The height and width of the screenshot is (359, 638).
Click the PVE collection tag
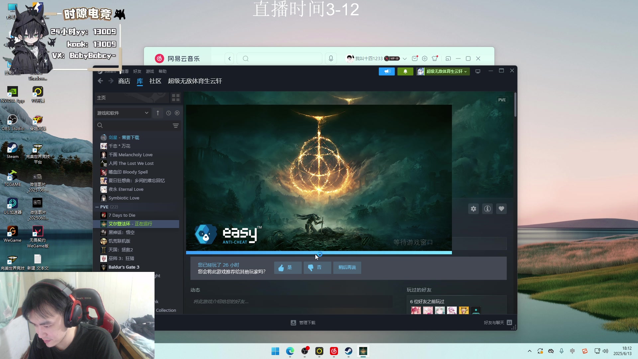tap(502, 100)
